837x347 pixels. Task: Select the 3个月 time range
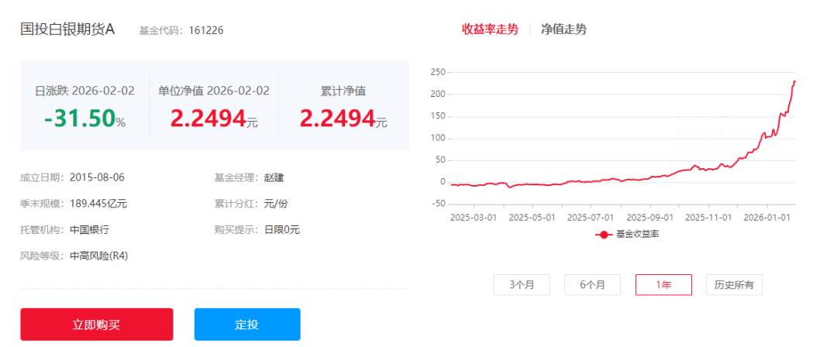coord(522,284)
